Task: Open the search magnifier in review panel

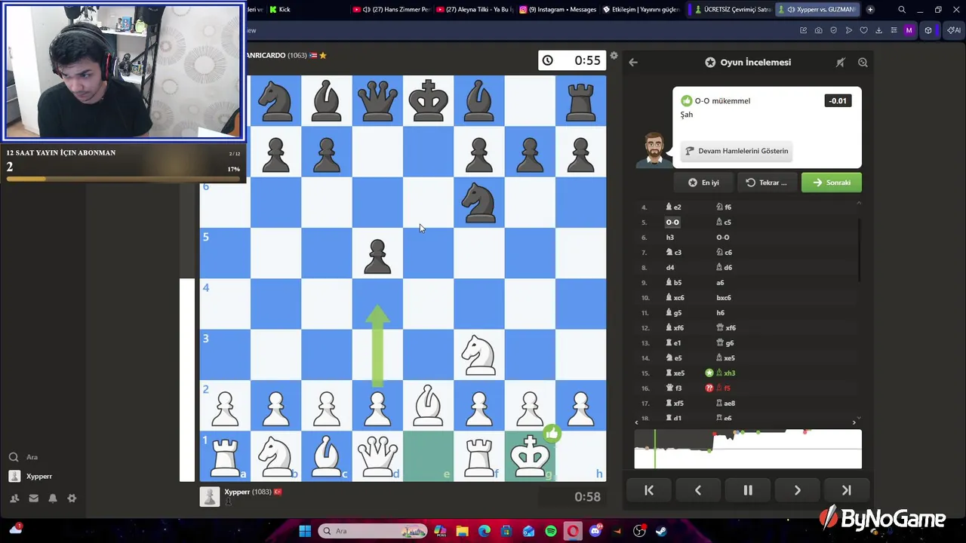Action: tap(863, 63)
